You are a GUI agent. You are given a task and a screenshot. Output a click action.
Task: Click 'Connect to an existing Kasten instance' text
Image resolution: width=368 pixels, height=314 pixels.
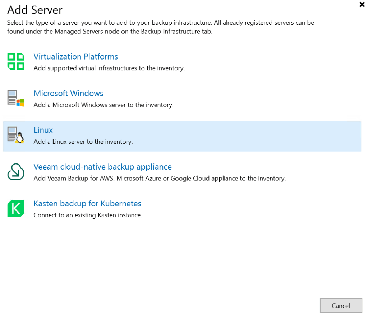(88, 215)
